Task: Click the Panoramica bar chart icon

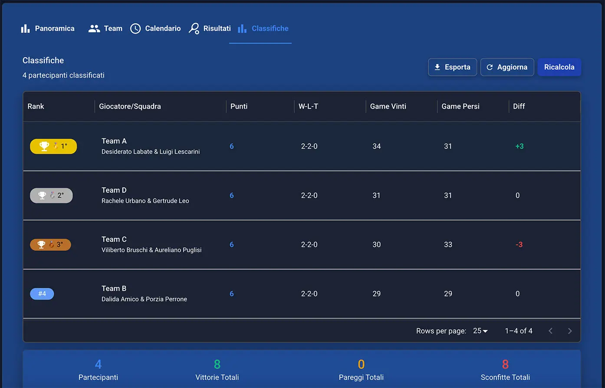Action: [x=26, y=29]
